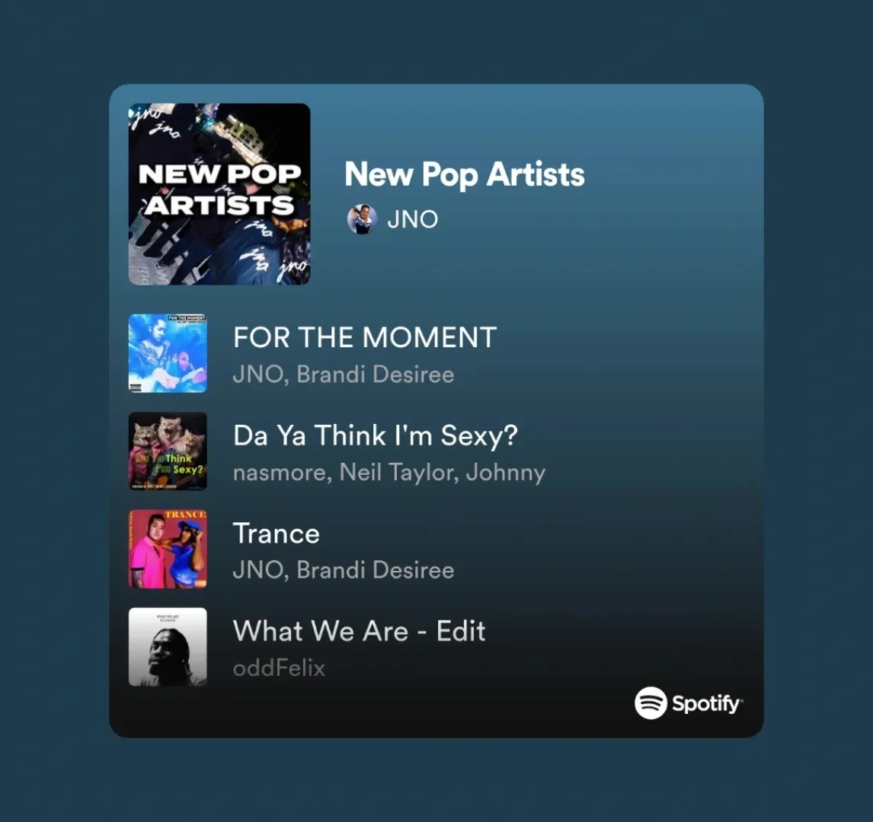Click the Spotify wordmark text
Screen dimensions: 873x822
pos(707,704)
